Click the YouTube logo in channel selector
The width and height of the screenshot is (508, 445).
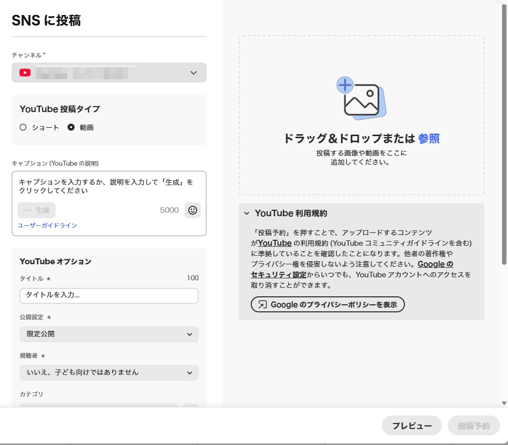point(25,73)
